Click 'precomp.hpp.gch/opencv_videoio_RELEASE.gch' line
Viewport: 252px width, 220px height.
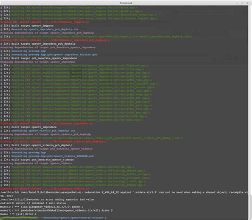pyautogui.click(x=47, y=156)
